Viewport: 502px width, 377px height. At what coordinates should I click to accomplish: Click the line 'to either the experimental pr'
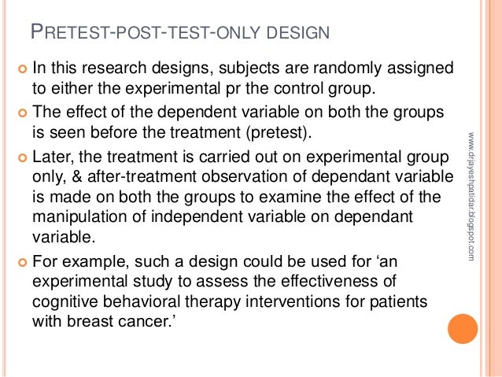point(136,88)
